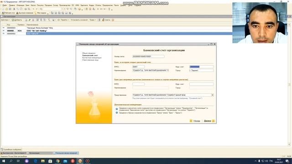The width and height of the screenshot is (292, 164).
Task: Open Microsoft Edge from taskbar
Action: coord(36,161)
